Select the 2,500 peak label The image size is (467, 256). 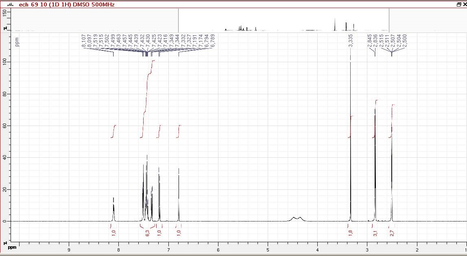(x=404, y=41)
